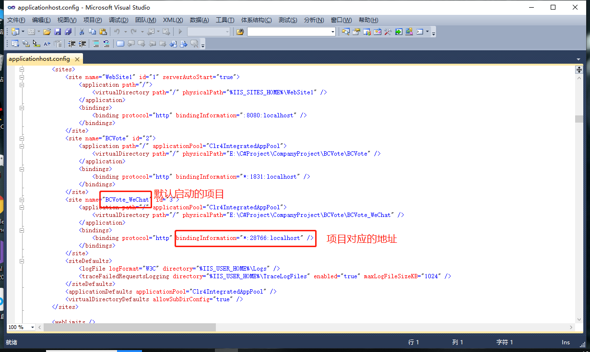This screenshot has width=590, height=352.
Task: Open the Find combo box dropdown arrow
Action: coord(332,32)
